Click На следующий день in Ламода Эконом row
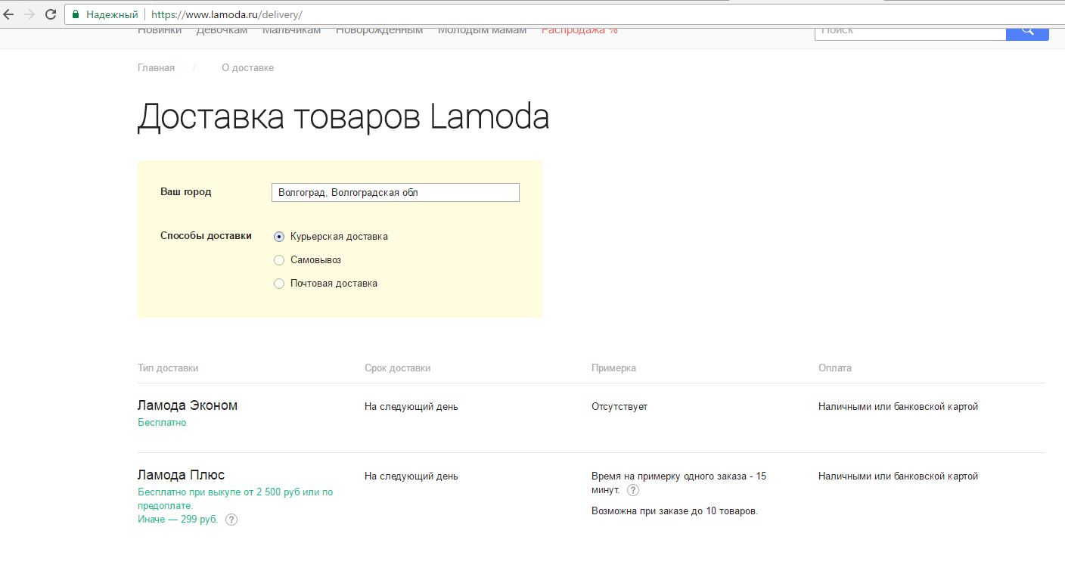The height and width of the screenshot is (571, 1065). tap(411, 407)
